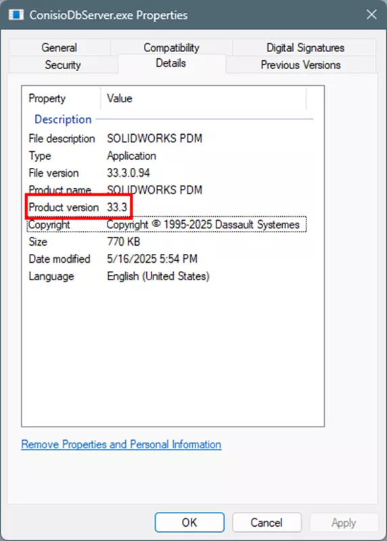The height and width of the screenshot is (541, 387).
Task: Click the Apply button
Action: (x=344, y=522)
